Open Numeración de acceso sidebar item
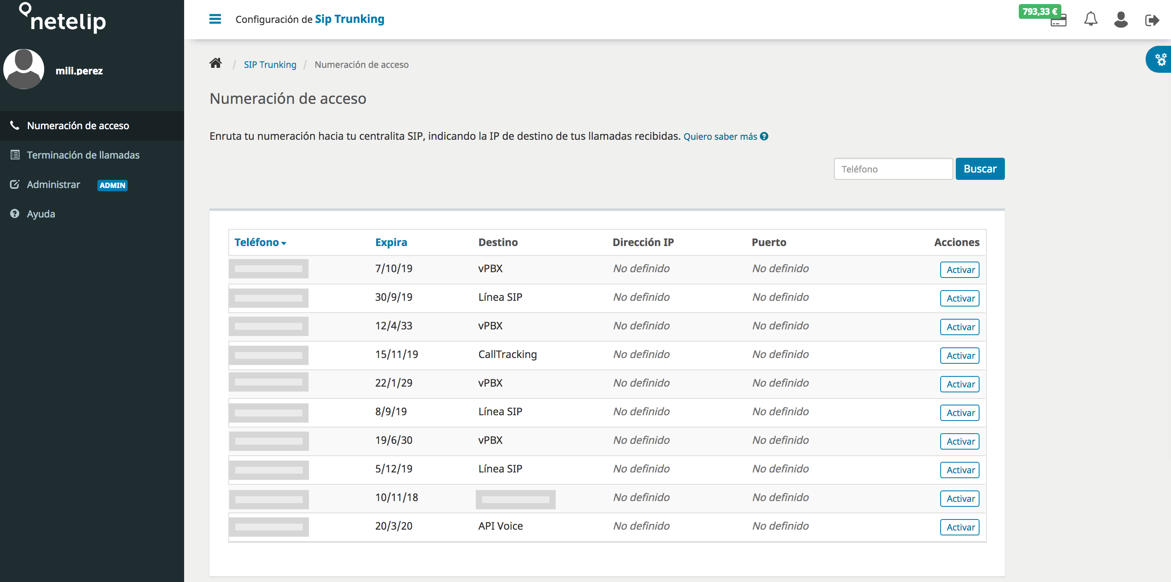Image resolution: width=1171 pixels, height=582 pixels. 92,126
